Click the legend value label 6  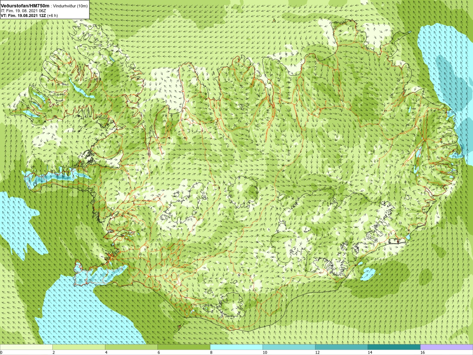(159, 352)
